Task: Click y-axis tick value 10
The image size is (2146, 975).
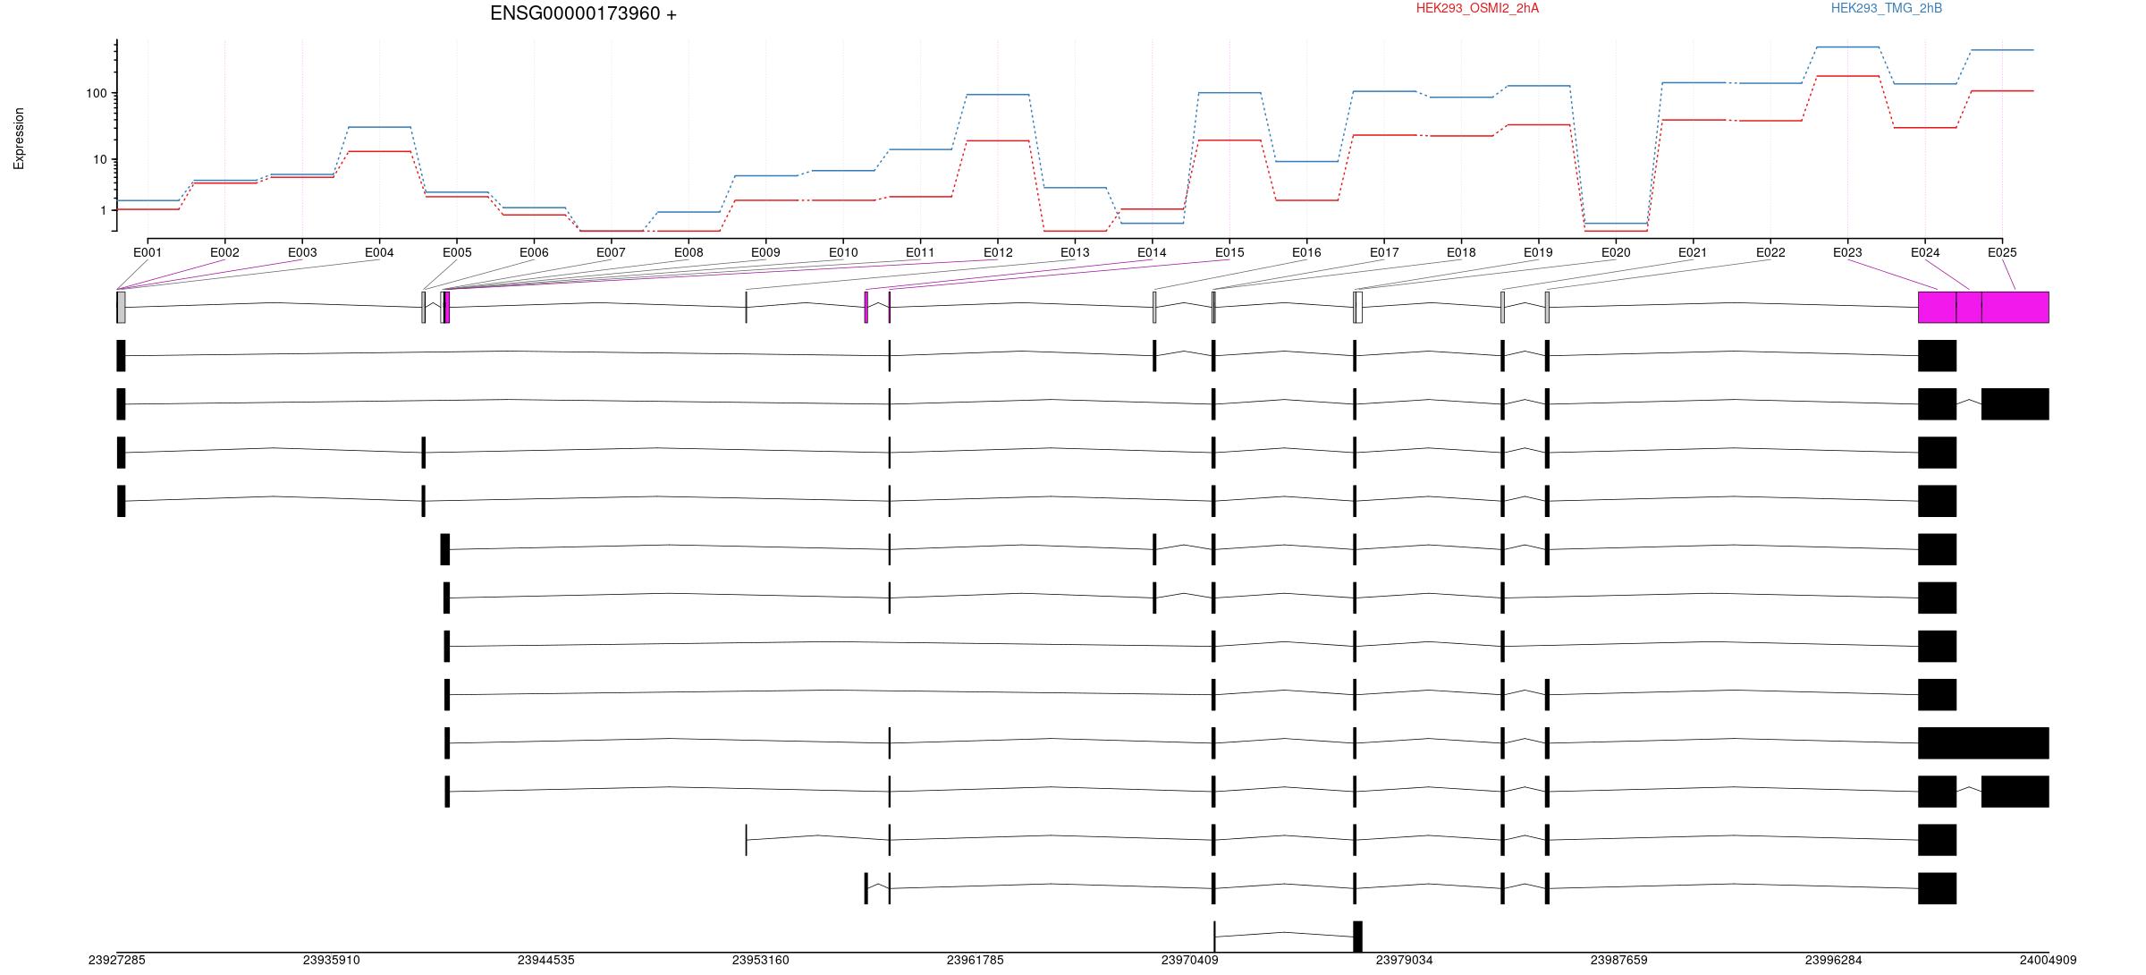Action: pyautogui.click(x=100, y=159)
